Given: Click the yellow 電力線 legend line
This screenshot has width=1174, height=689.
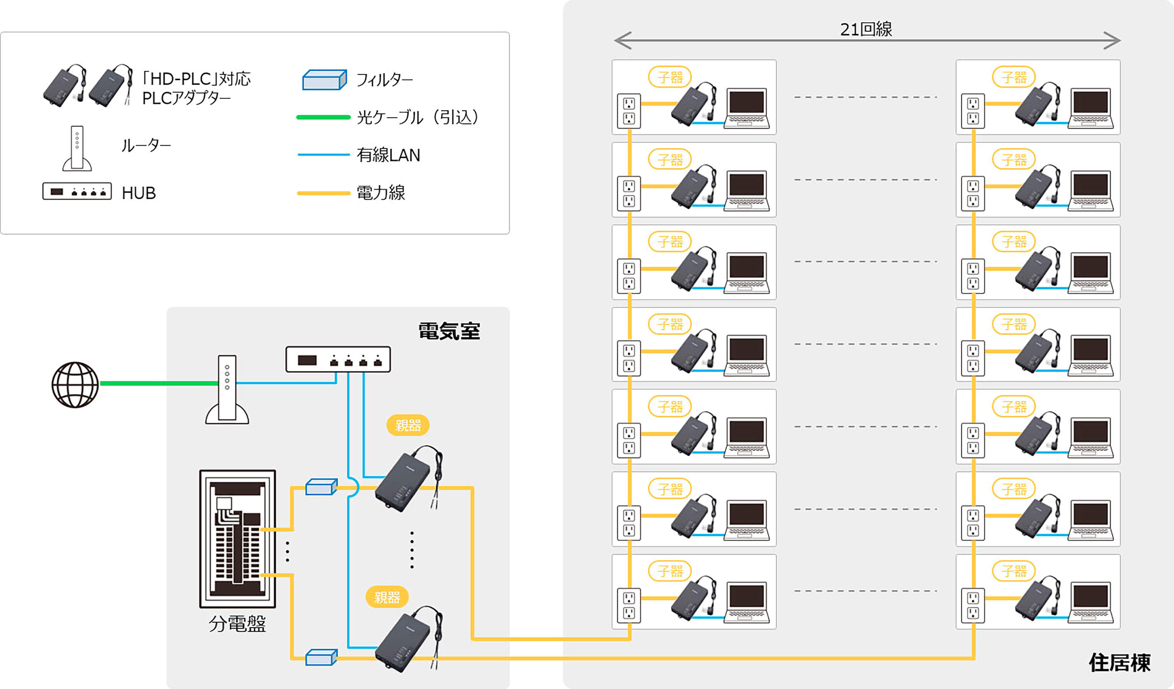Looking at the screenshot, I should [323, 193].
